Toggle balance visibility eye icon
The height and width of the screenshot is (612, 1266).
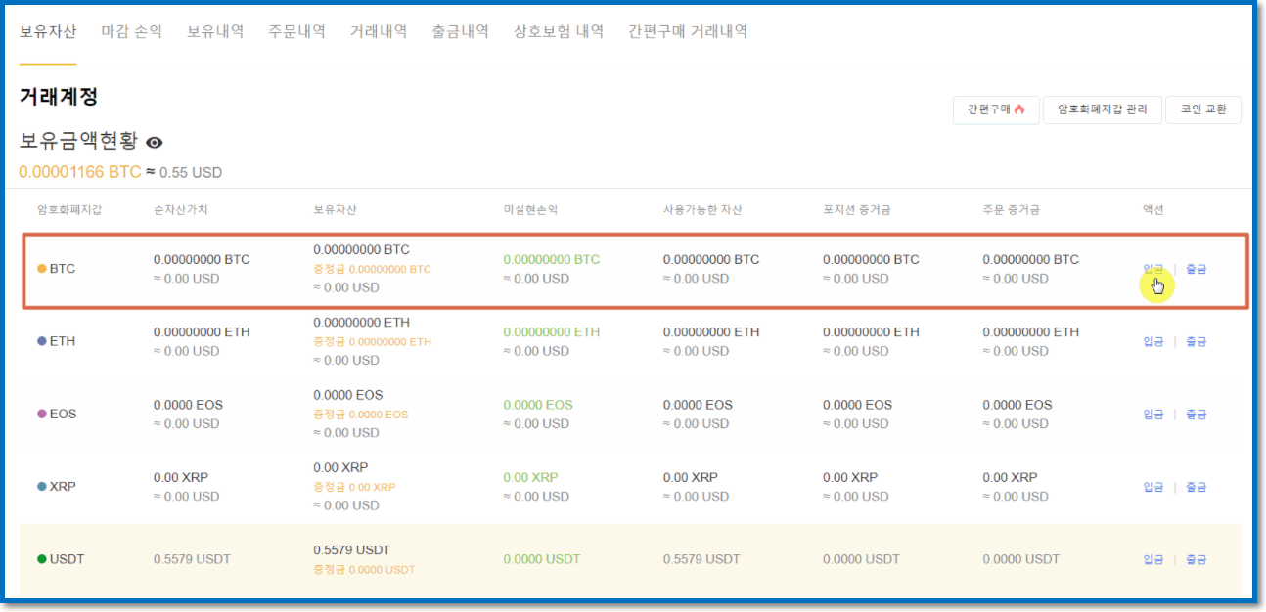[x=155, y=142]
